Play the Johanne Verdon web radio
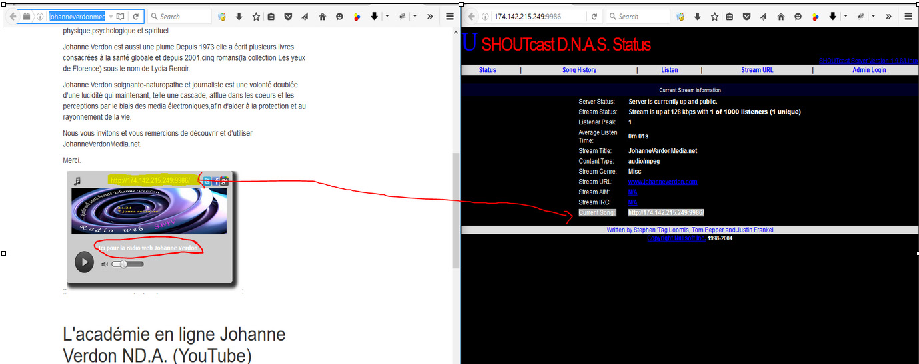This screenshot has width=919, height=364. 84,262
